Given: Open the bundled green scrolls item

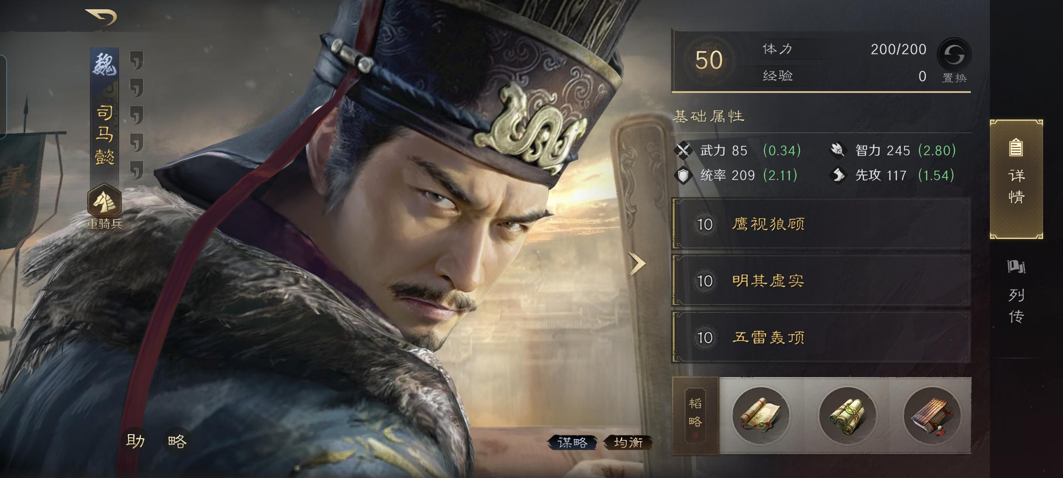Looking at the screenshot, I should coord(847,415).
